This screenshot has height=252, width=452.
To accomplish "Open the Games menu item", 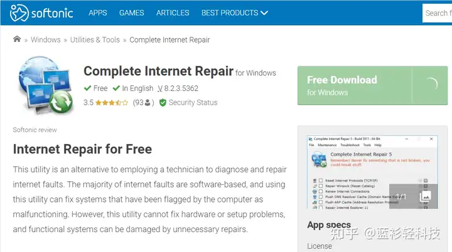I will (131, 13).
